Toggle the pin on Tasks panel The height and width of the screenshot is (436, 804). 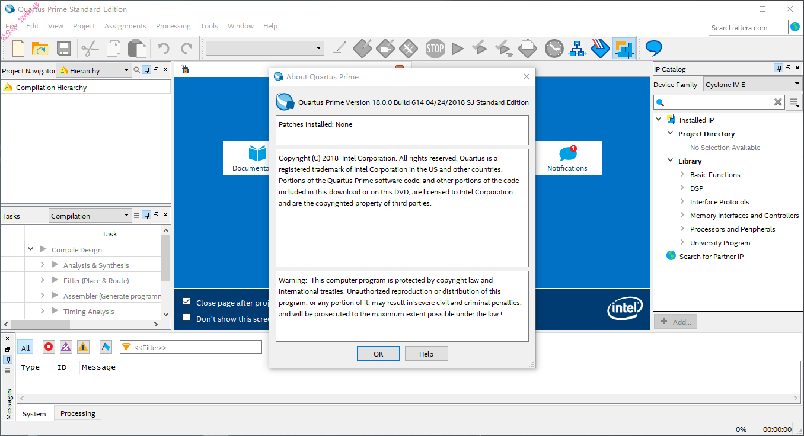147,216
